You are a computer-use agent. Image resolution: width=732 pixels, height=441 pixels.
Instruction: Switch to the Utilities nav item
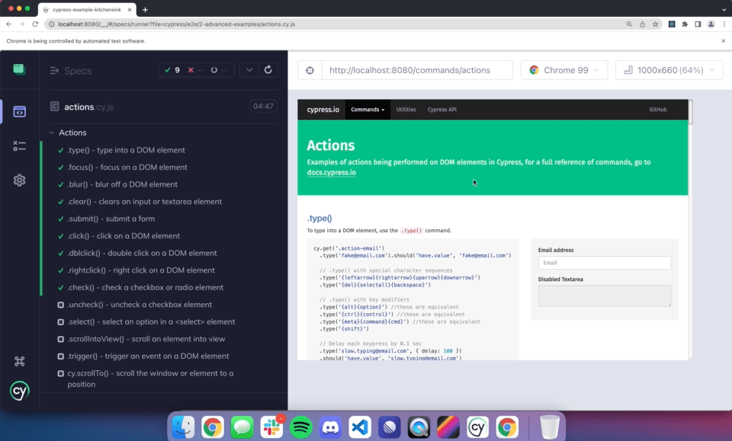(x=406, y=109)
